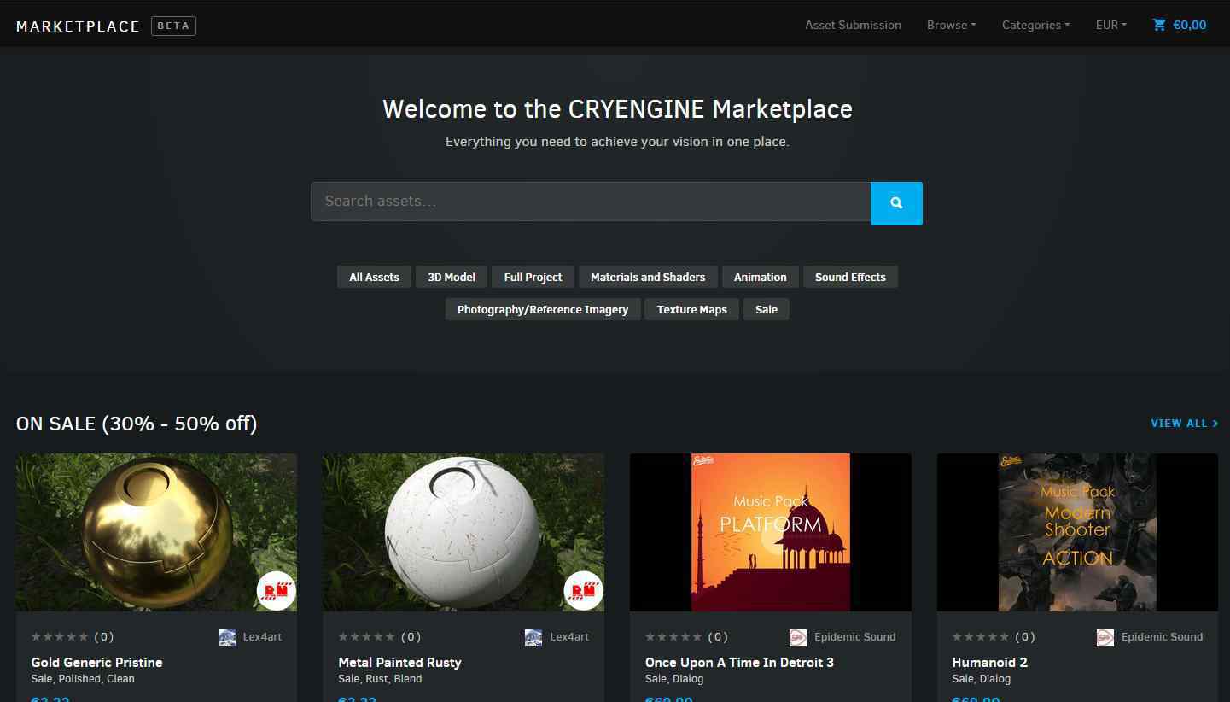
Task: Click Epidemic Sound name on Humanoid 2
Action: 1162,637
